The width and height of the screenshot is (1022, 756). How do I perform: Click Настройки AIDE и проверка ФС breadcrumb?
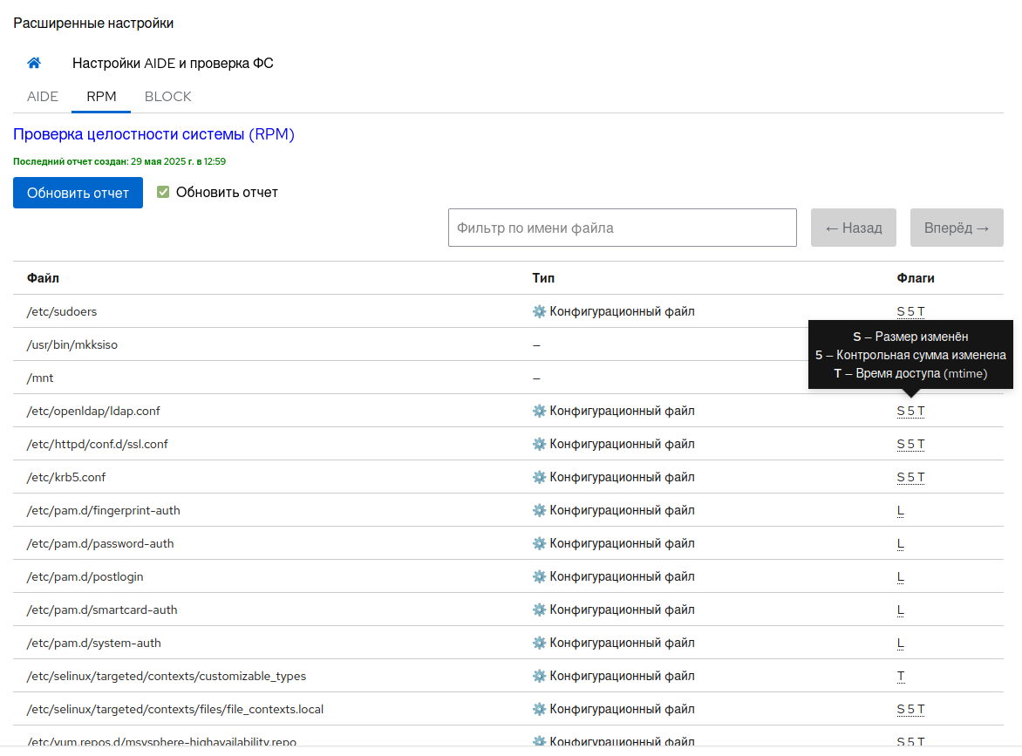pos(173,63)
